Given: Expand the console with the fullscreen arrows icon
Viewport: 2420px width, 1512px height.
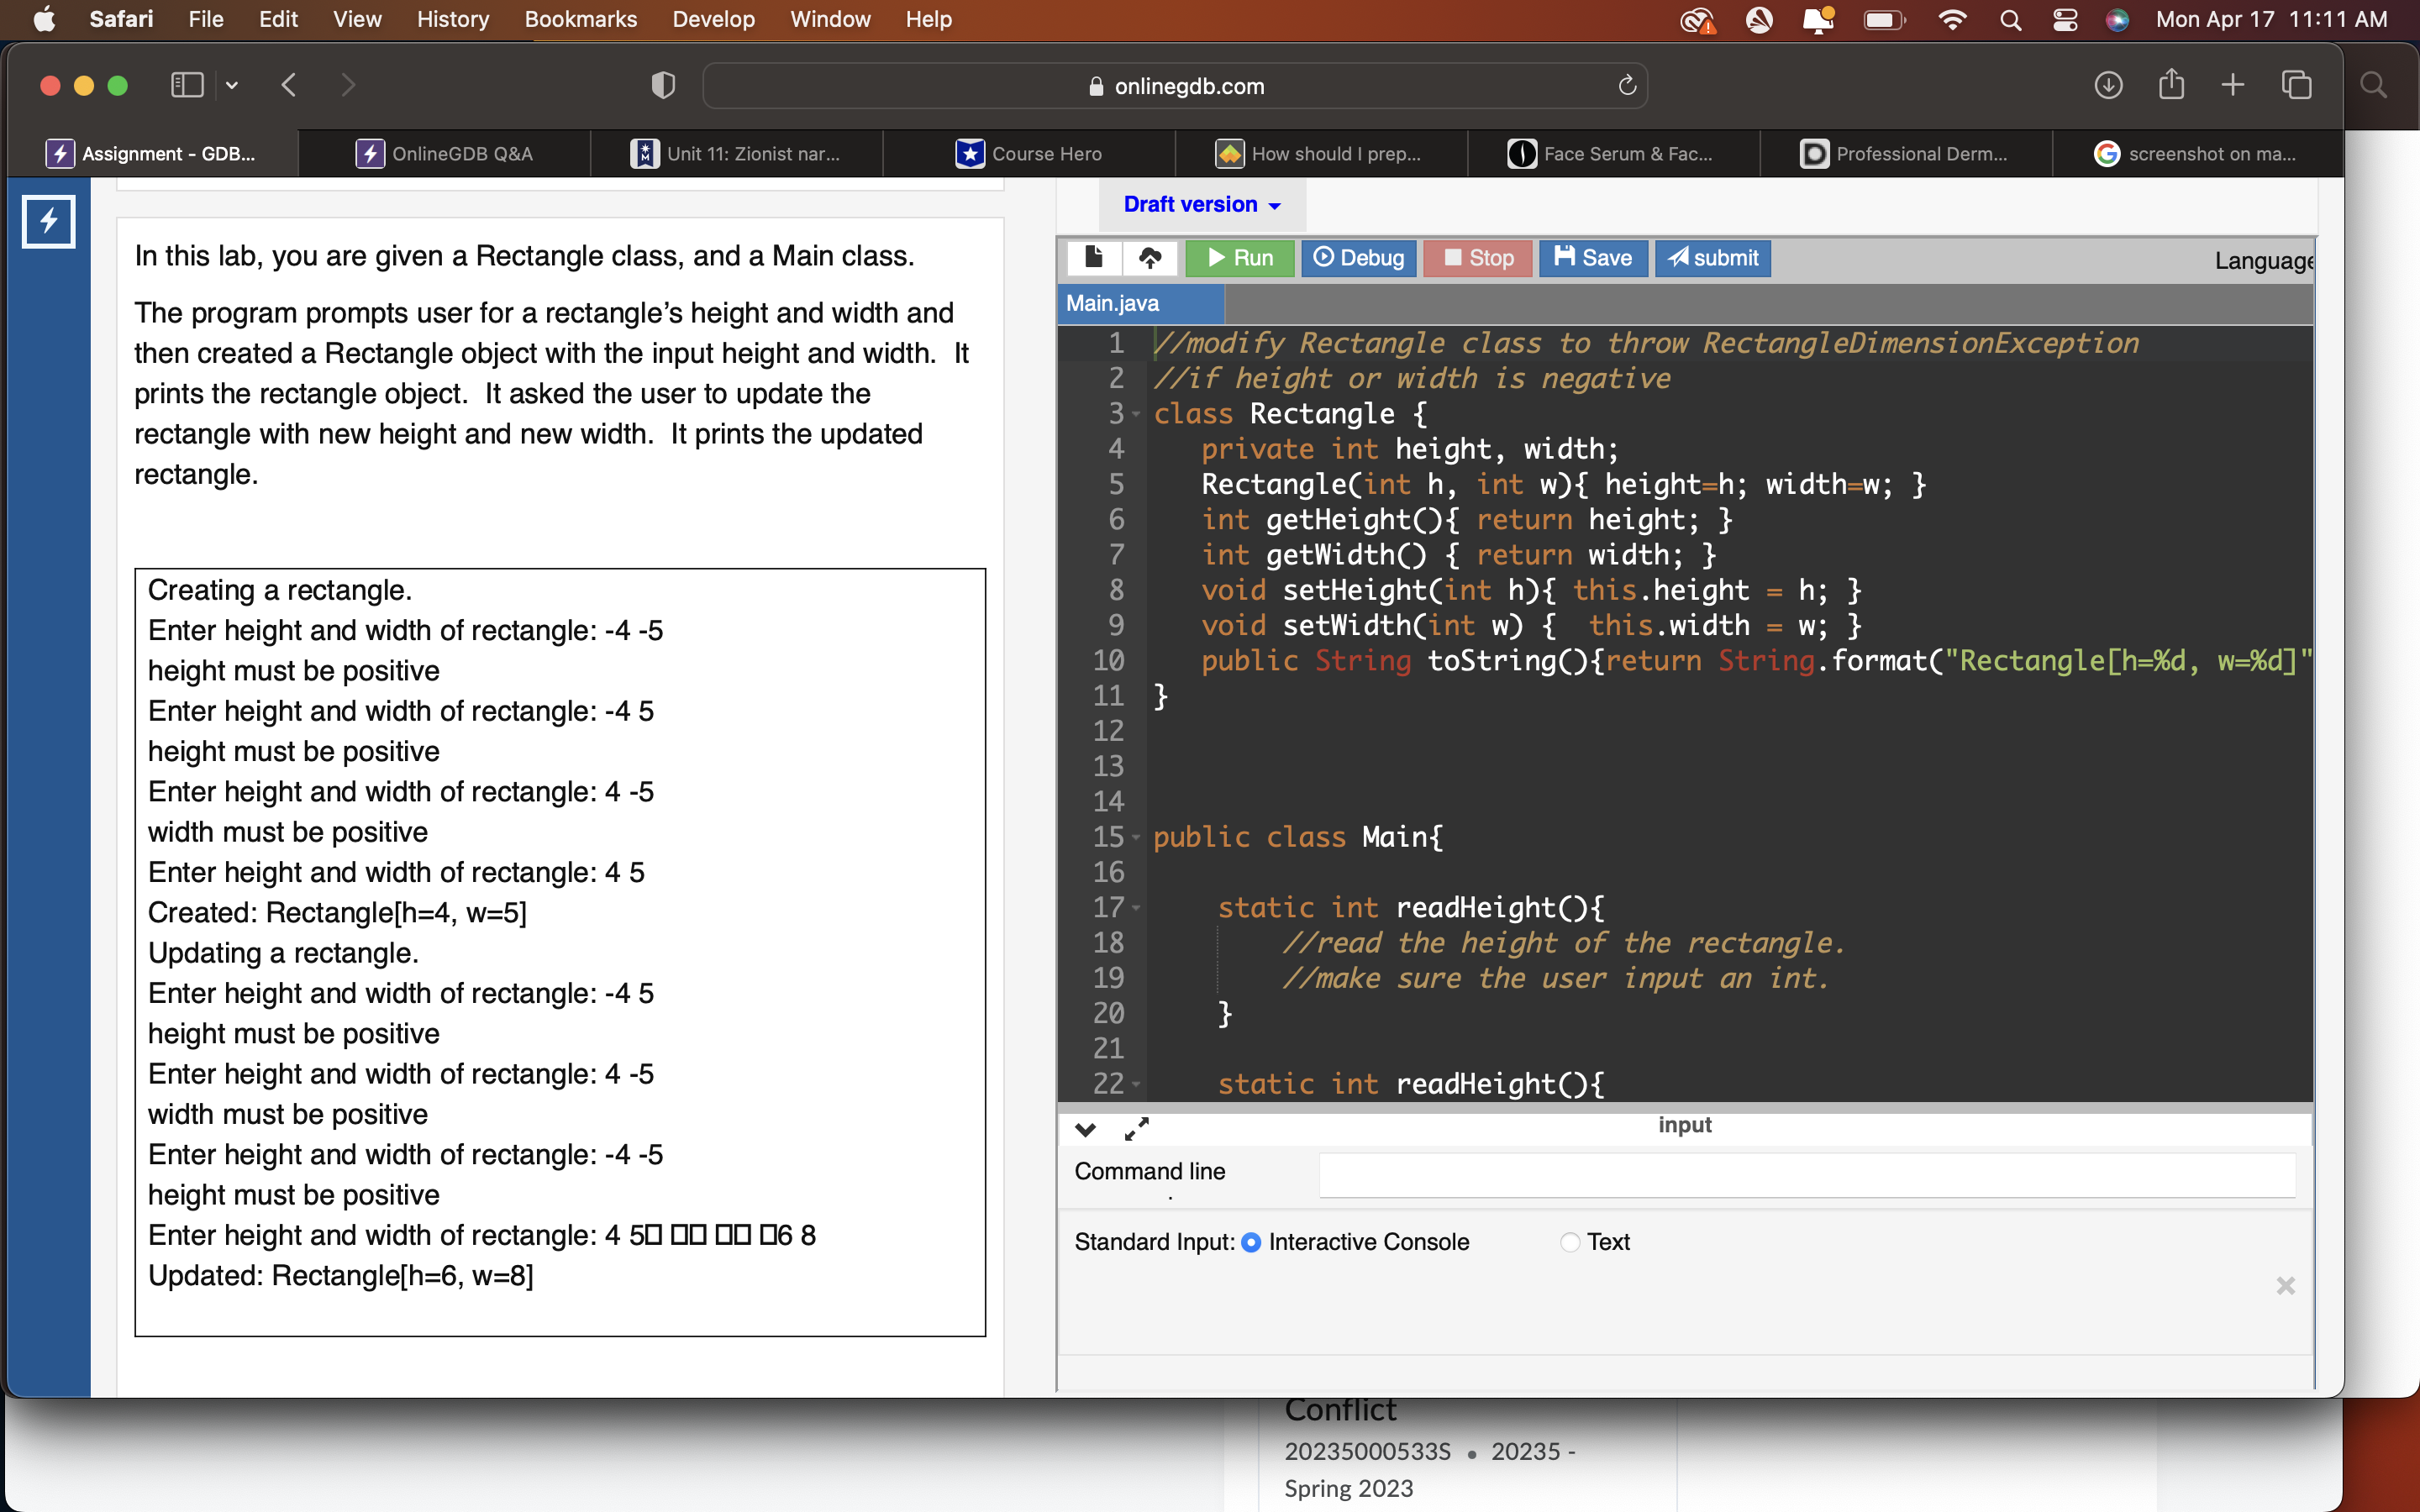Looking at the screenshot, I should click(x=1137, y=1129).
